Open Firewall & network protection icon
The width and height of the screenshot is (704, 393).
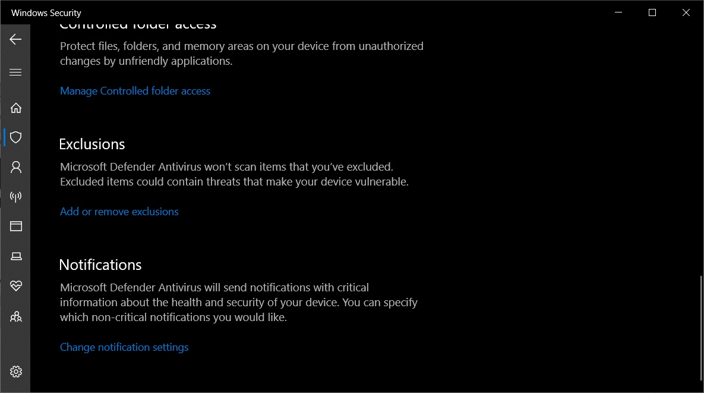(x=15, y=197)
